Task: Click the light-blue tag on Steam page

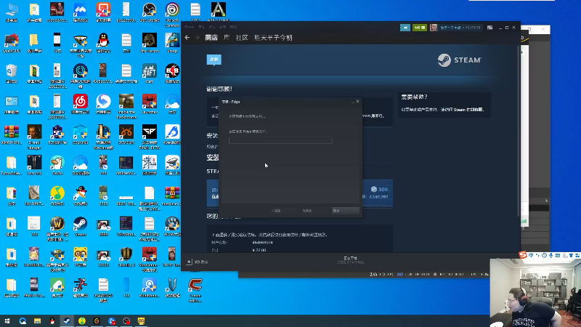Action: tap(214, 60)
